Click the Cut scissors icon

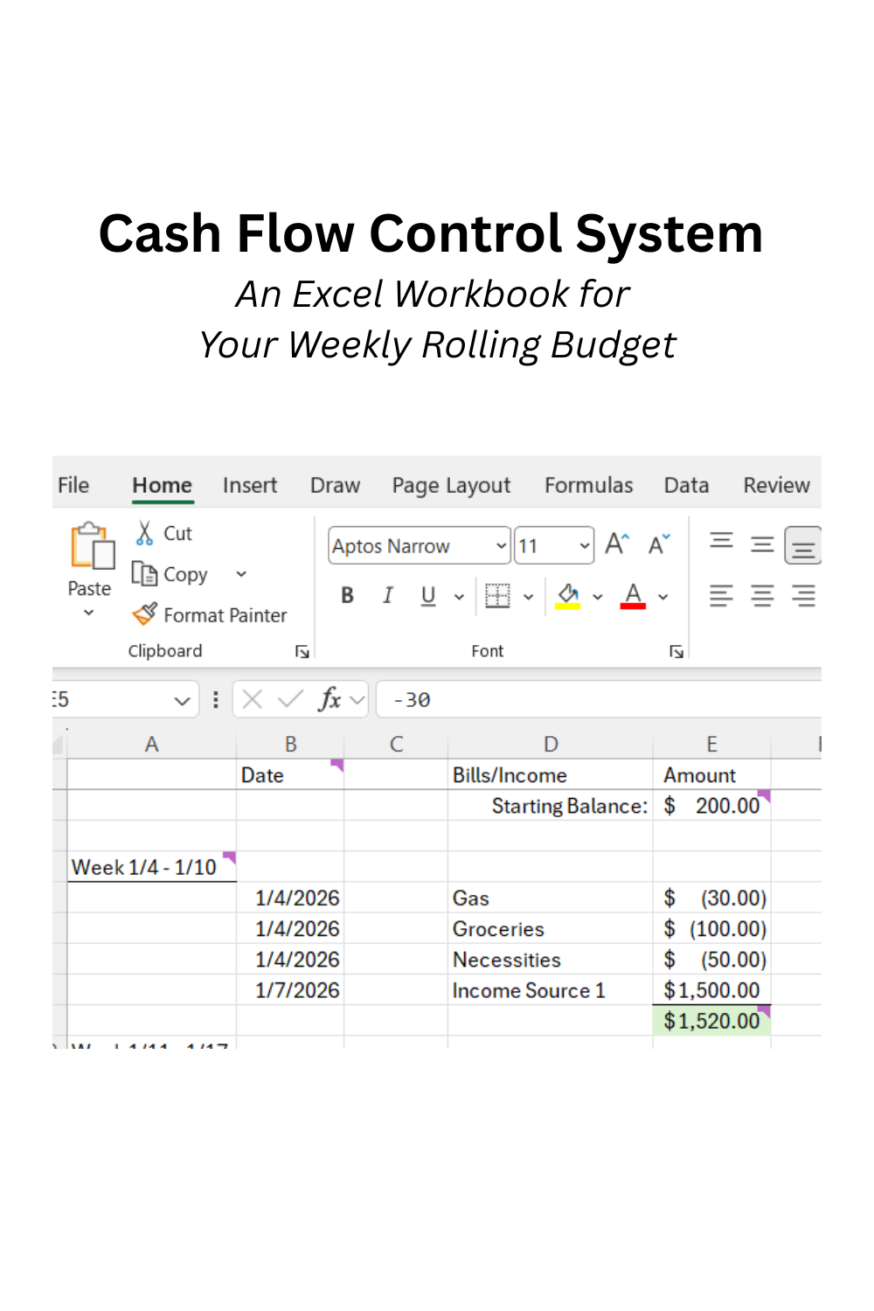[x=144, y=533]
